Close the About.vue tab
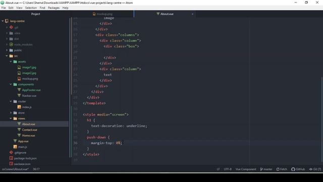This screenshot has height=182, width=323. 192,14
